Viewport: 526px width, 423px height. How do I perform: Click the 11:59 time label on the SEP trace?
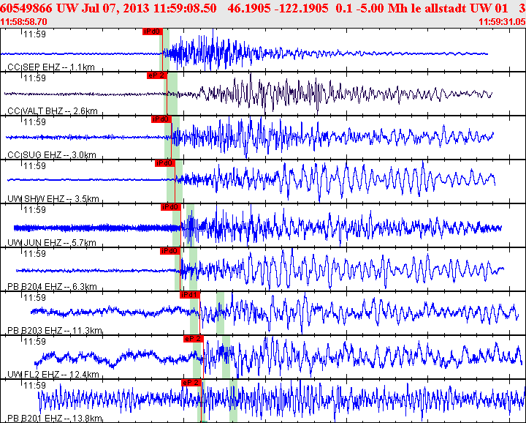coord(34,34)
